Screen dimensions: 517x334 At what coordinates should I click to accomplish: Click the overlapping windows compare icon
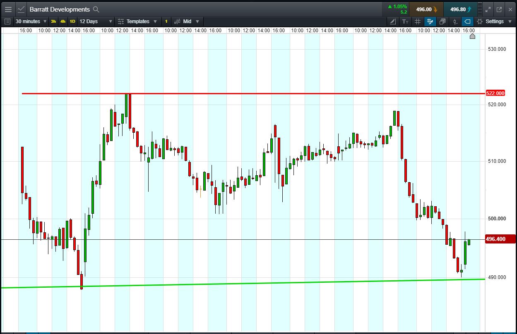click(x=442, y=21)
